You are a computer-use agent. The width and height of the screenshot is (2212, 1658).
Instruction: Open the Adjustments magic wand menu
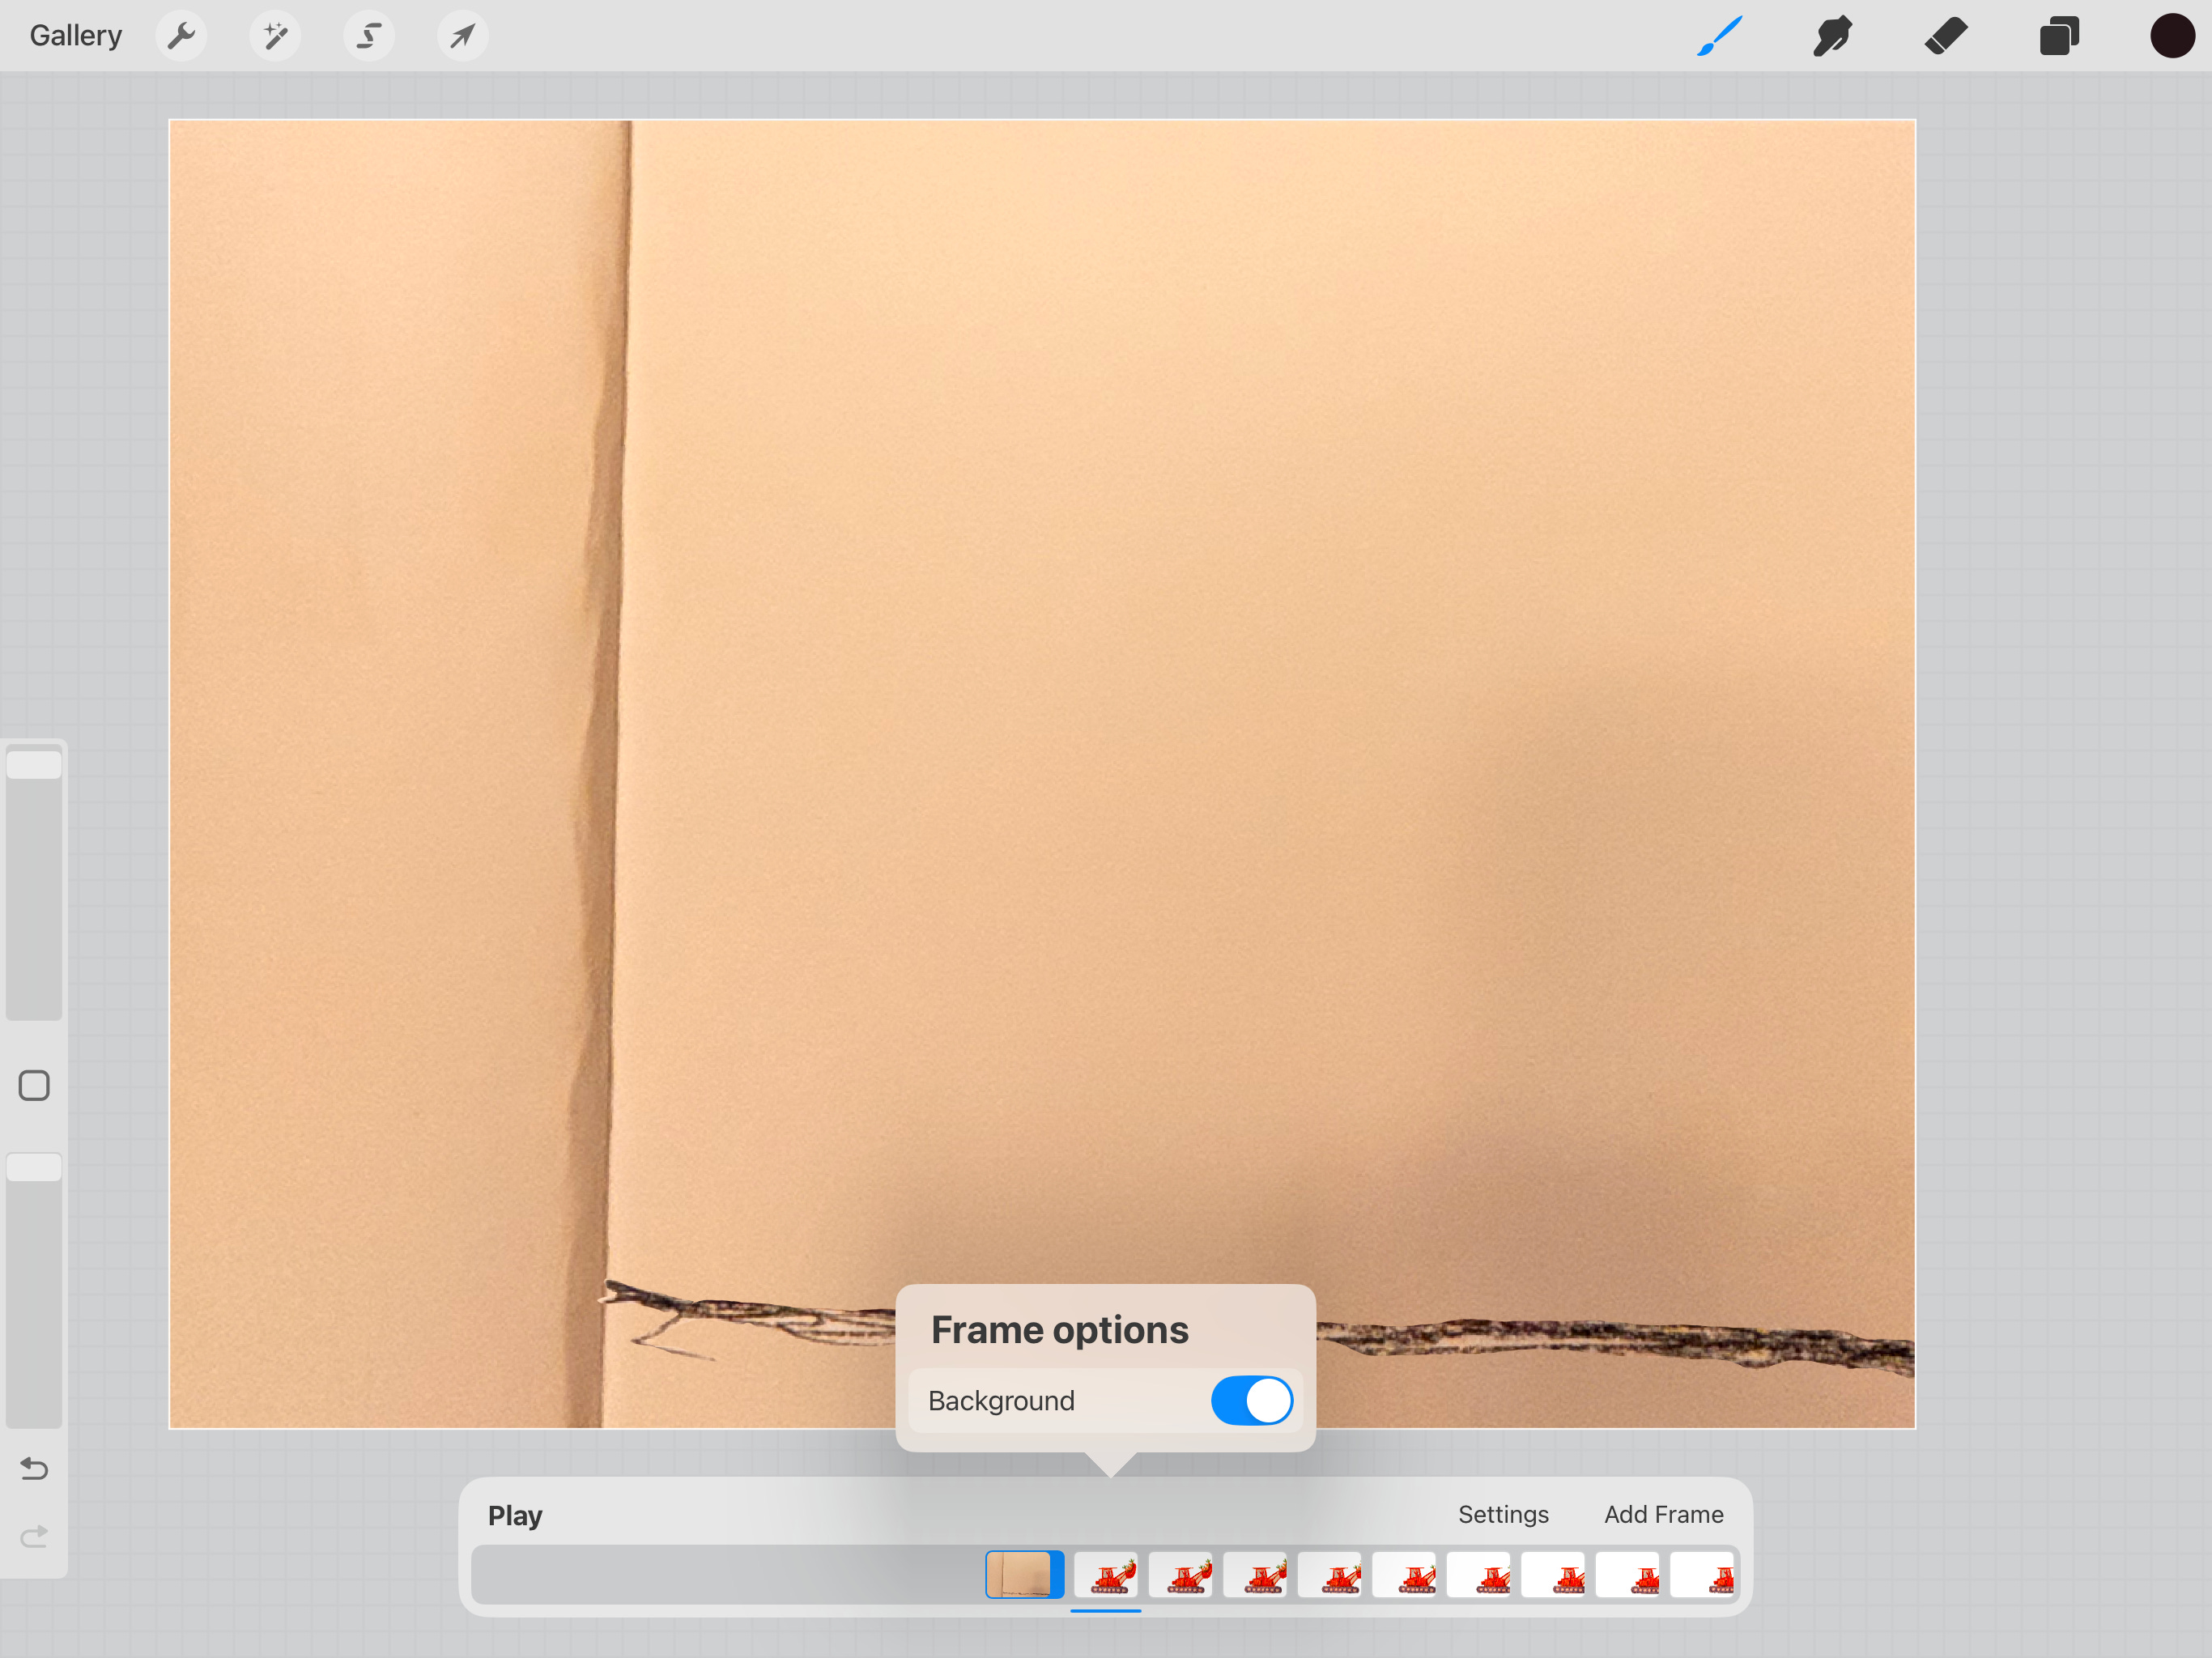pos(275,36)
